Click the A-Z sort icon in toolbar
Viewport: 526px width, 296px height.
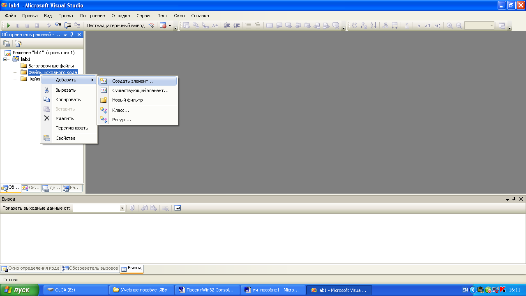coord(373,25)
